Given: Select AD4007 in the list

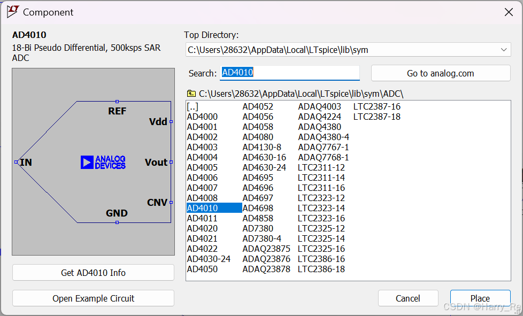Looking at the screenshot, I should (202, 188).
